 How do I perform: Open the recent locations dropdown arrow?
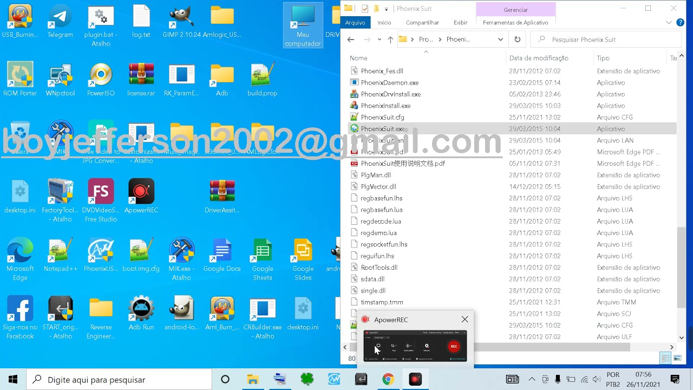click(x=379, y=40)
